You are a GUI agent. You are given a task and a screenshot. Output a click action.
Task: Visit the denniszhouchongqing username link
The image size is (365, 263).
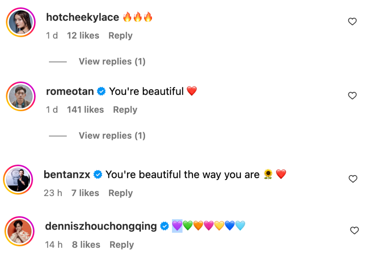click(x=101, y=226)
